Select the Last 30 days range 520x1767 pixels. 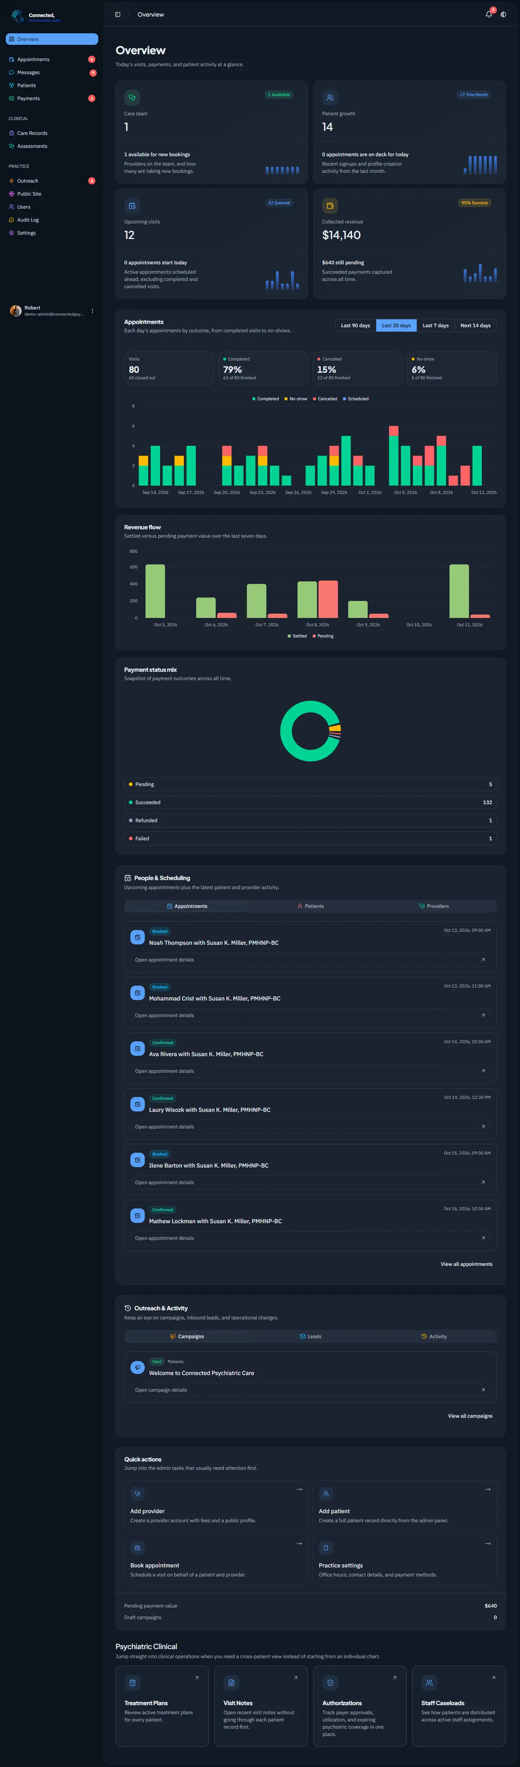[396, 326]
